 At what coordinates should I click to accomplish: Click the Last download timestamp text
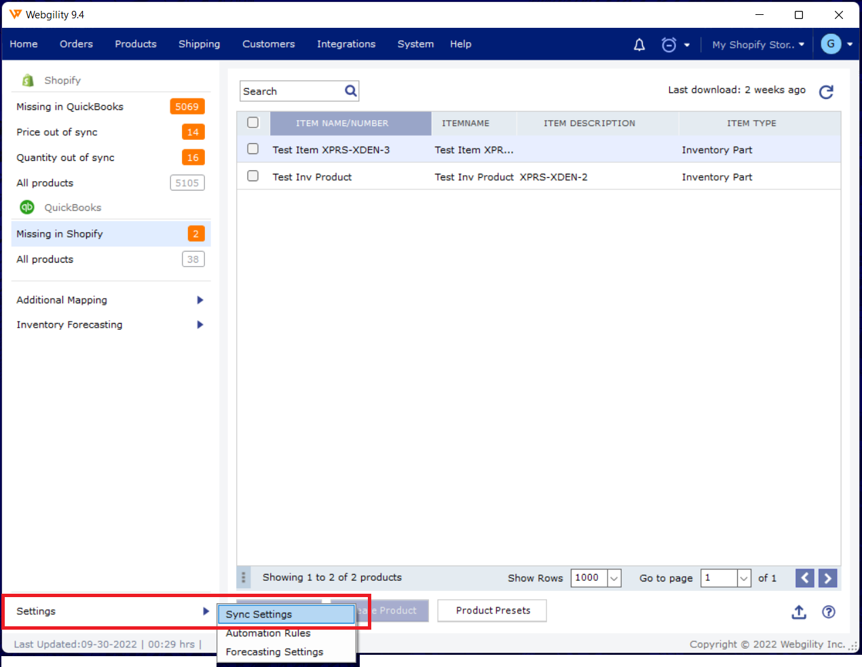tap(736, 90)
